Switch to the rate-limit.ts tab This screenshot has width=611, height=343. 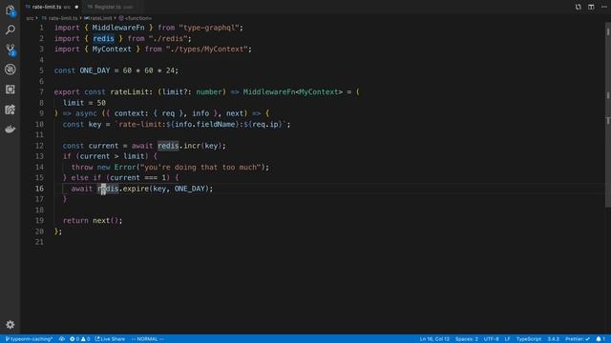tap(47, 7)
